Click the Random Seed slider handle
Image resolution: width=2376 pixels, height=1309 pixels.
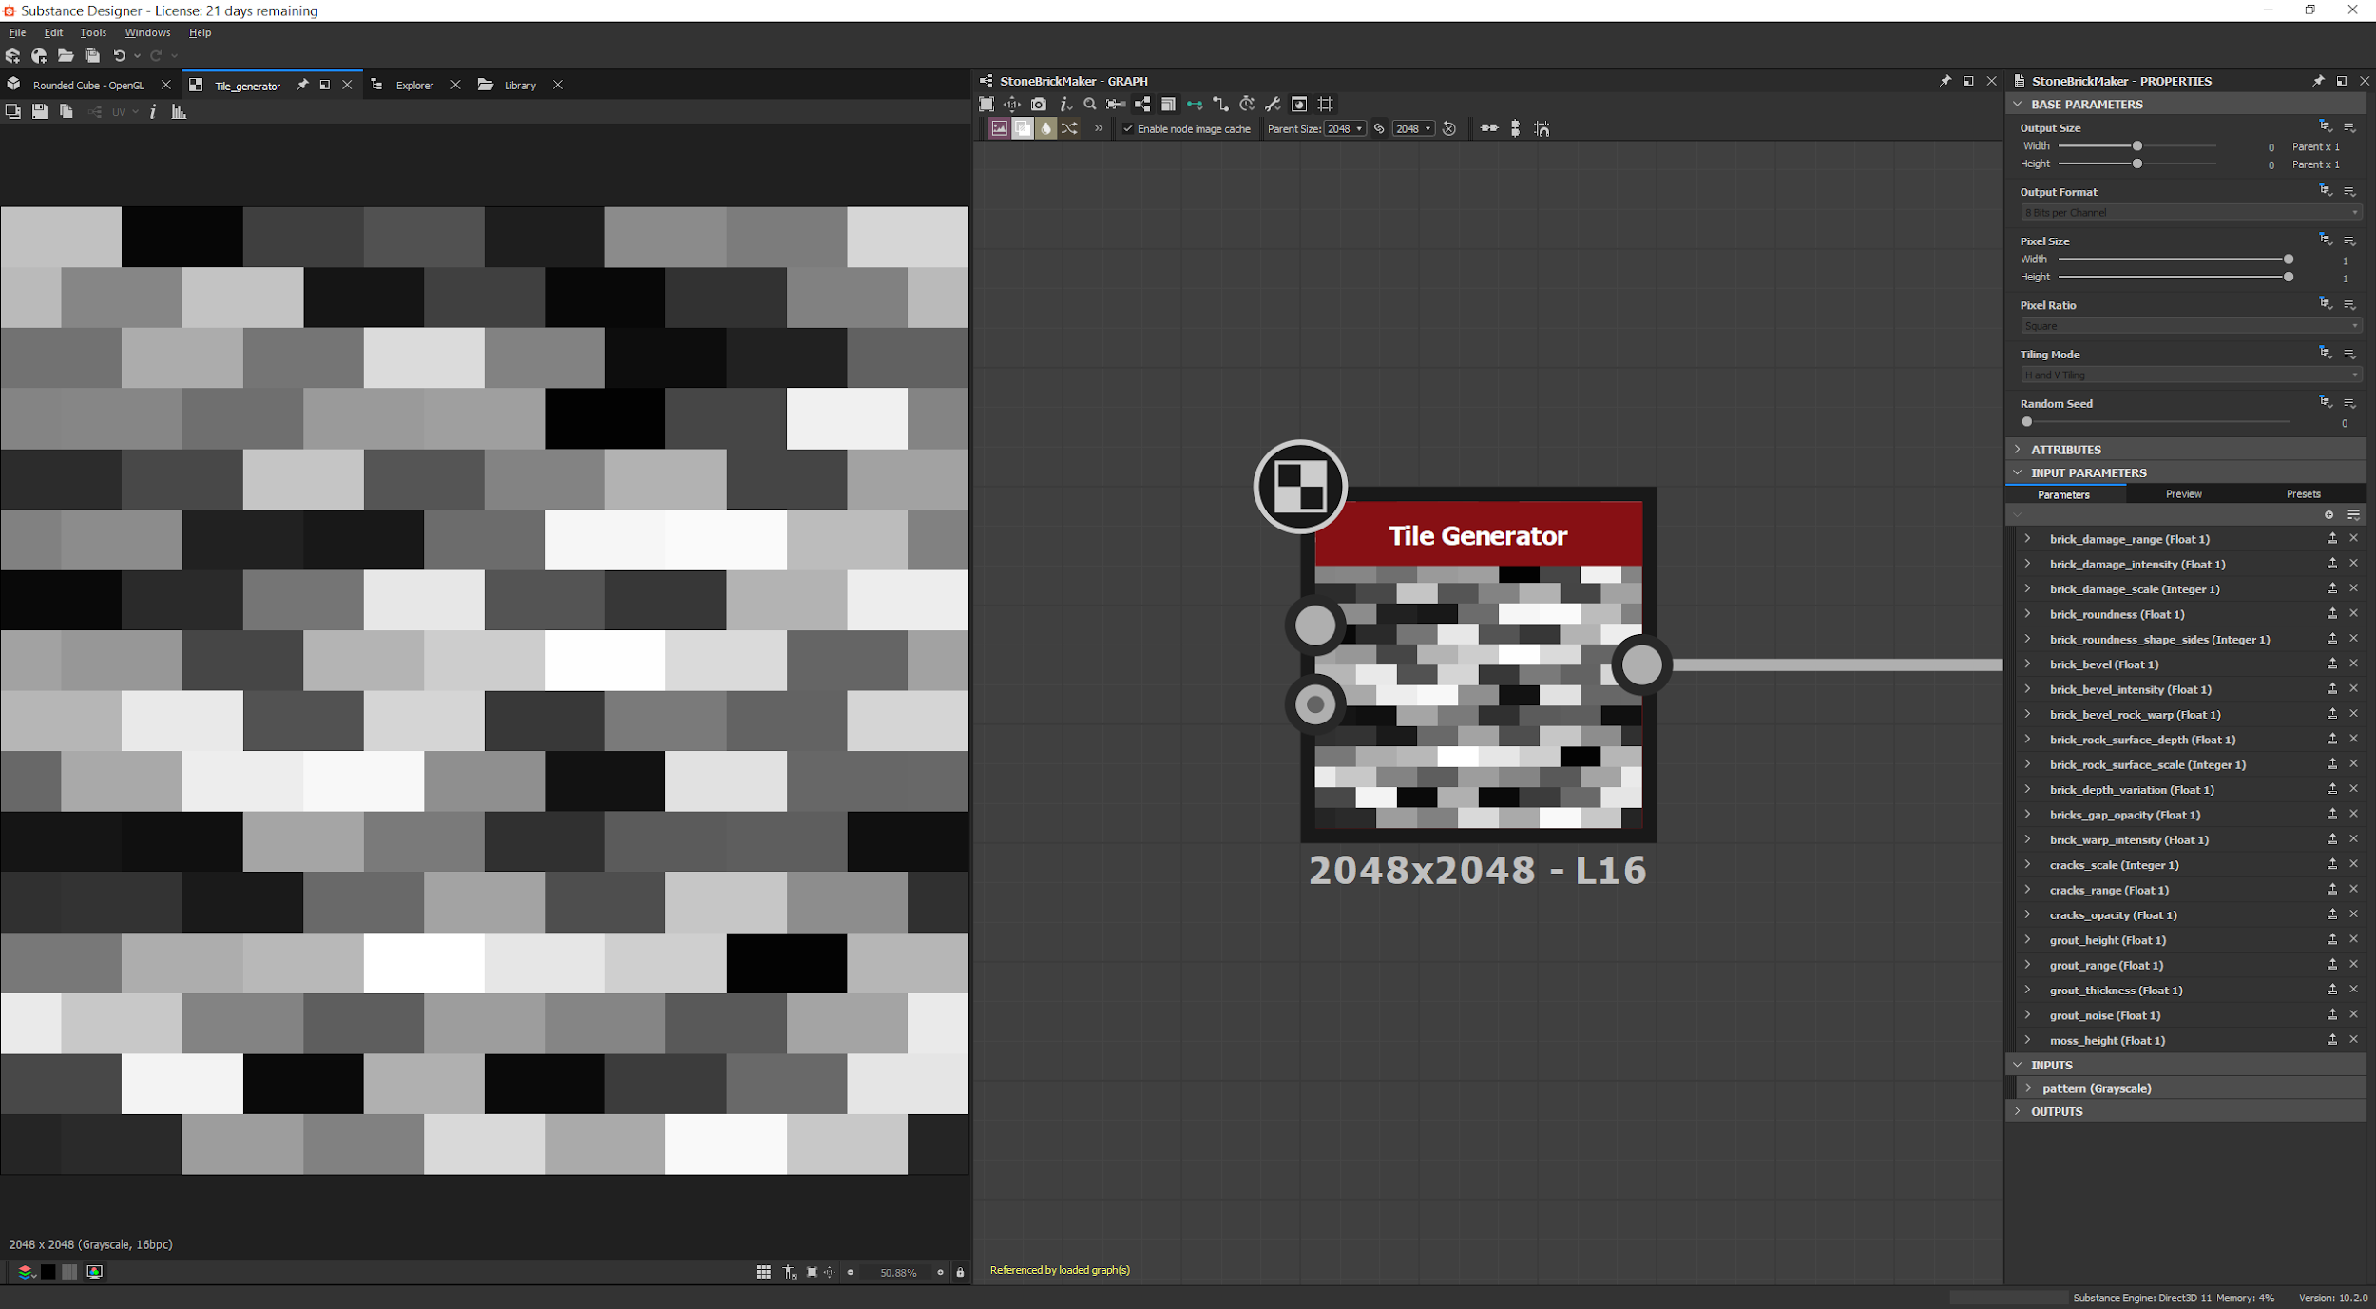pyautogui.click(x=2027, y=422)
